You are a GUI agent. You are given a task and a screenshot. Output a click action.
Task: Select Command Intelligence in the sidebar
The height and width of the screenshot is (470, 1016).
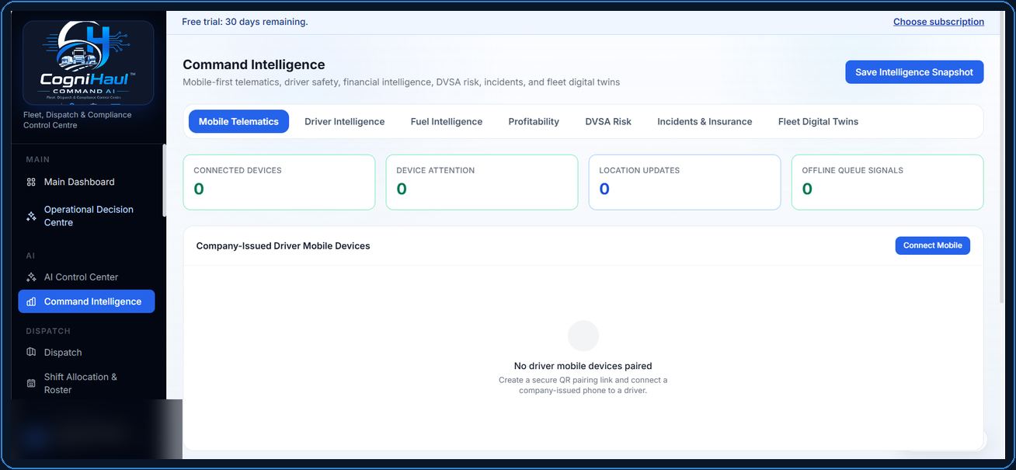[x=86, y=301]
